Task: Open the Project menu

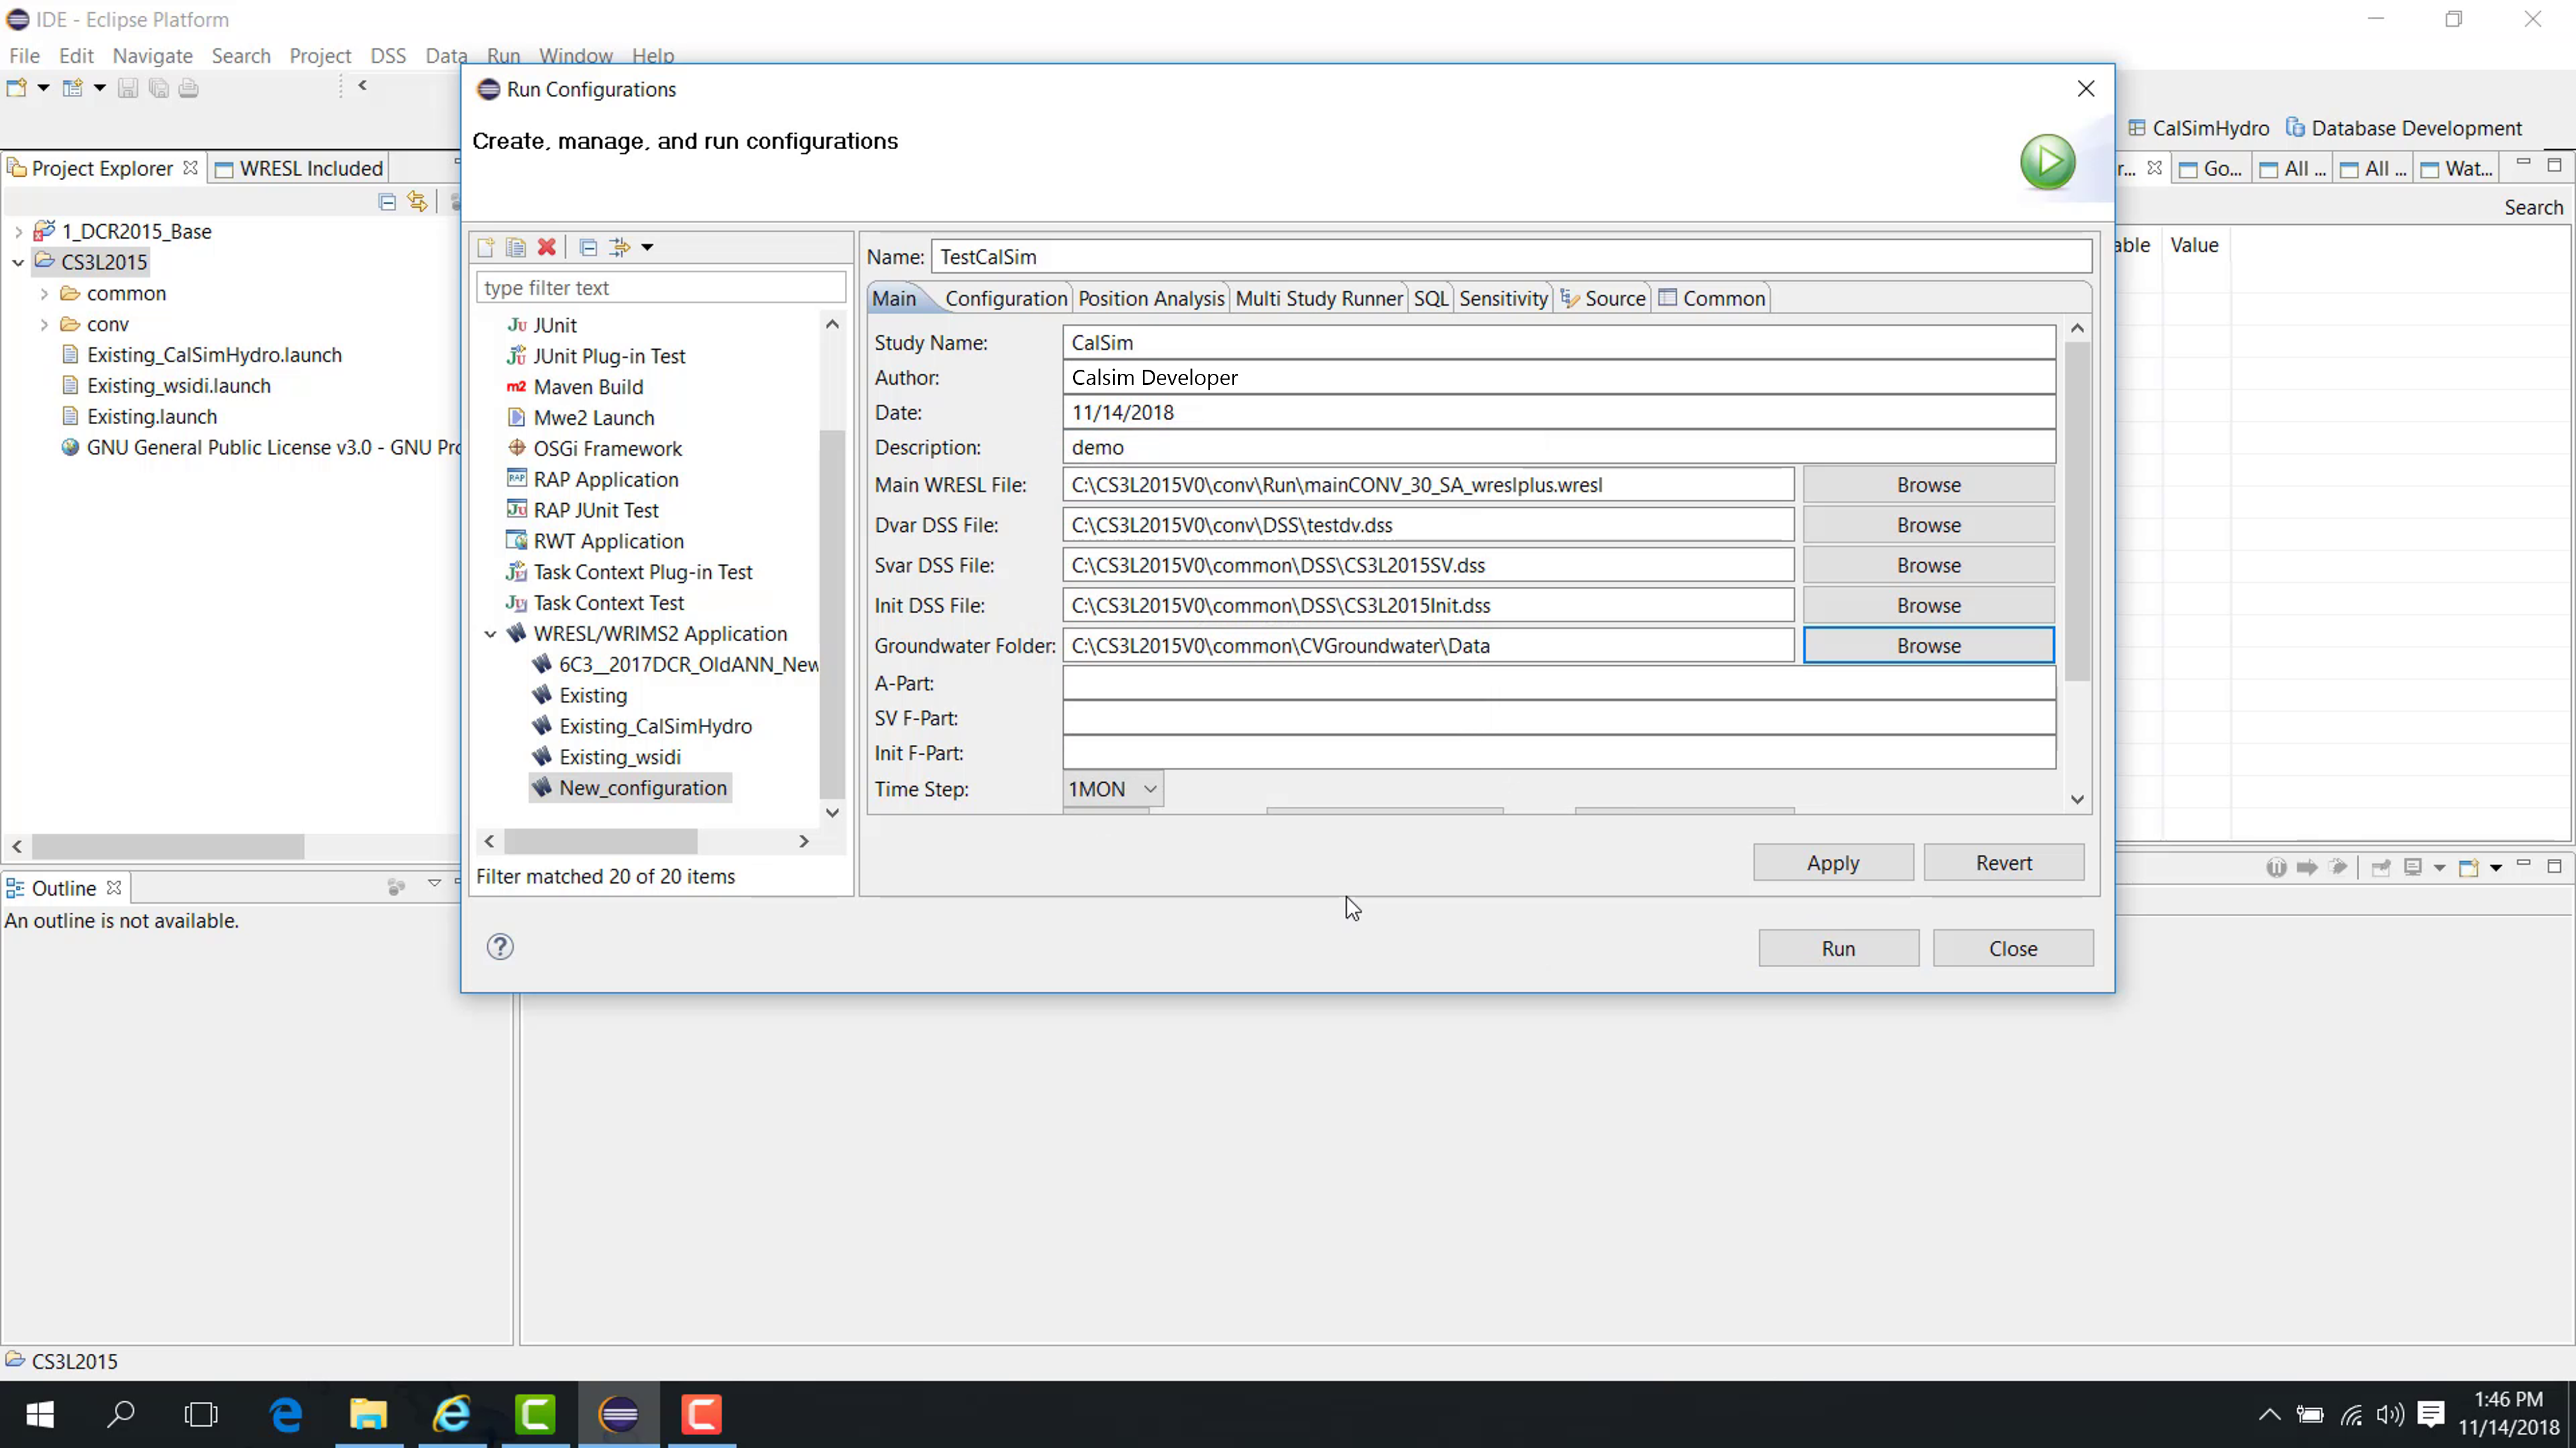Action: [320, 56]
